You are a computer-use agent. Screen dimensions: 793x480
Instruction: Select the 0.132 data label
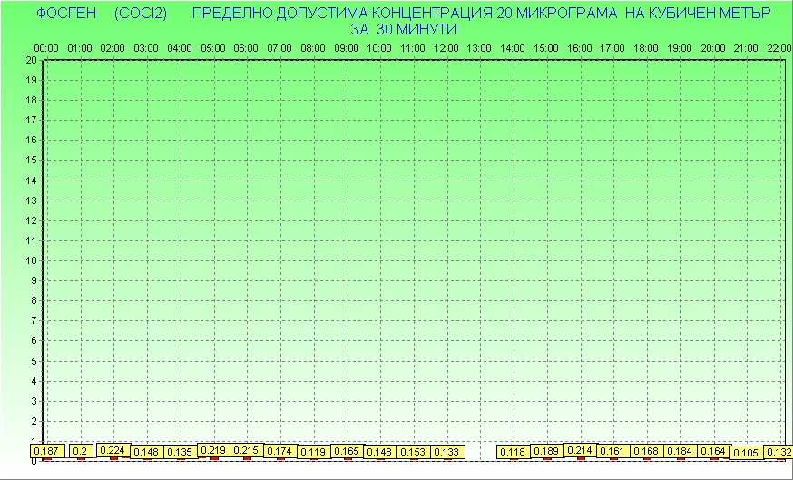tap(778, 452)
